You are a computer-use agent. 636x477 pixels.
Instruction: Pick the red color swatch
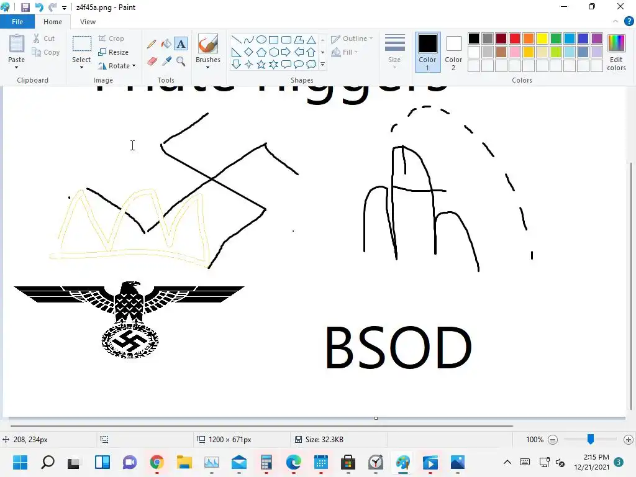click(515, 39)
